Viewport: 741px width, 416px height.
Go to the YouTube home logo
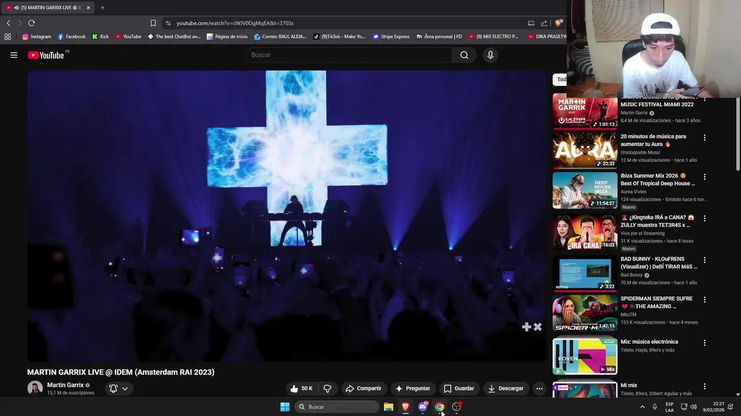coord(46,55)
